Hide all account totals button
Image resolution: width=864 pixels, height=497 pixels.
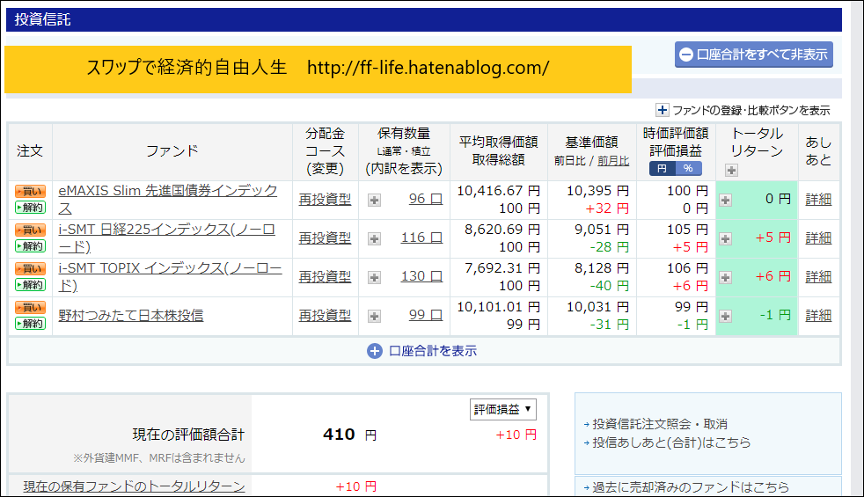[x=754, y=55]
